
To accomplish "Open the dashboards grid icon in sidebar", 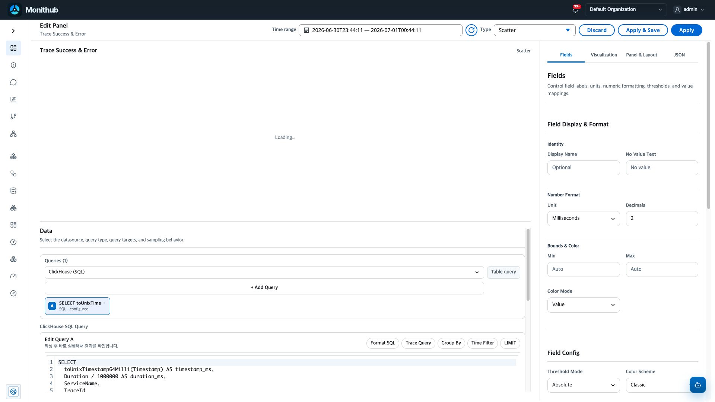I will pos(13,48).
